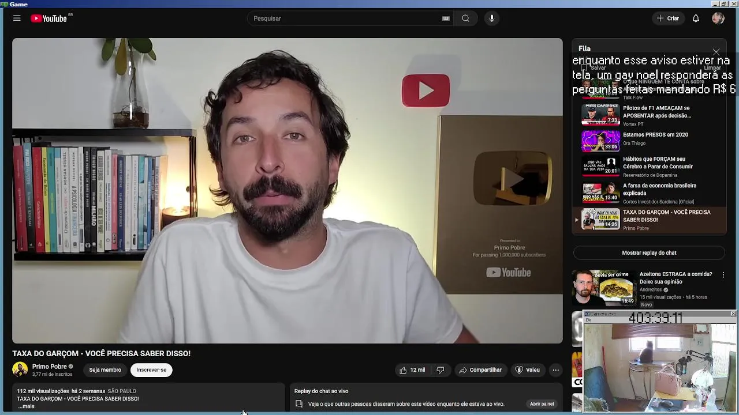Open the YouTube hamburger guide menu
Image resolution: width=739 pixels, height=415 pixels.
pos(17,18)
